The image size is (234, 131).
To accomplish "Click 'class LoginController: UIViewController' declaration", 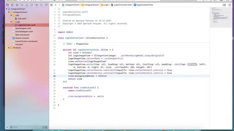I will (83, 38).
